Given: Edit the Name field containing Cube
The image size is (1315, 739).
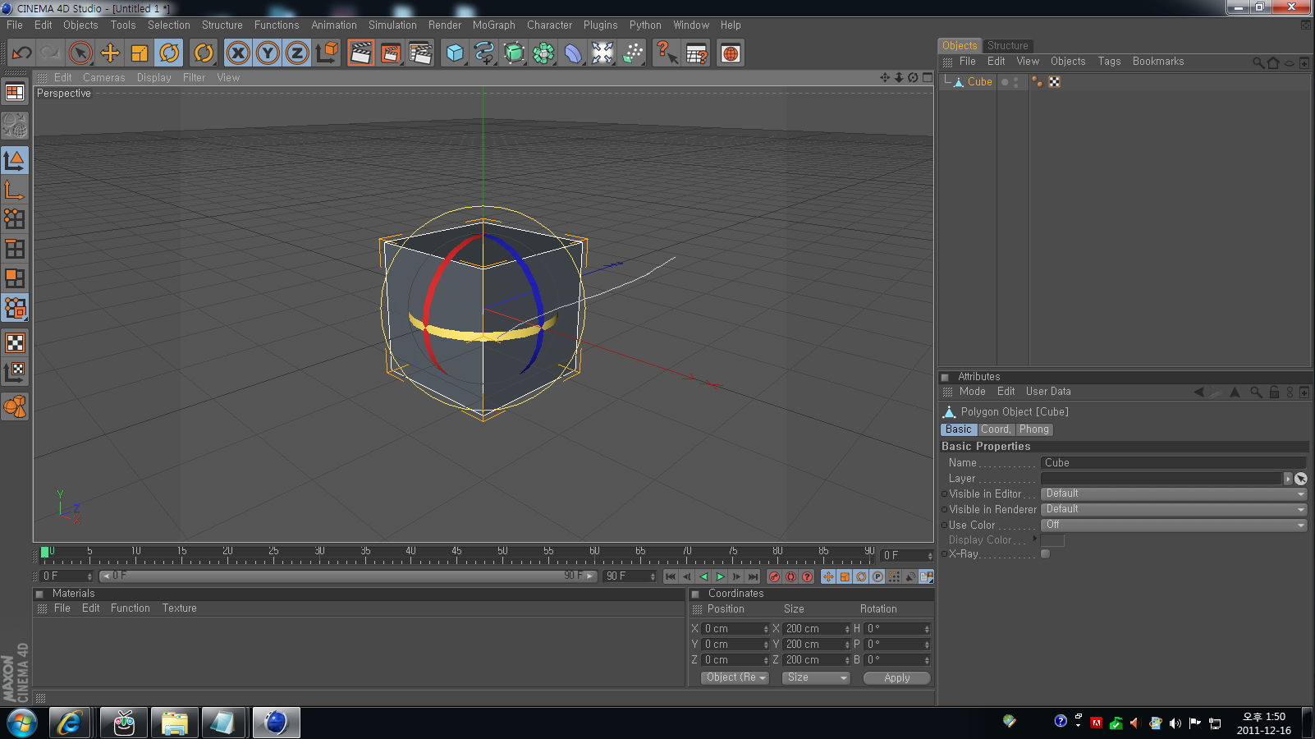Looking at the screenshot, I should point(1173,463).
